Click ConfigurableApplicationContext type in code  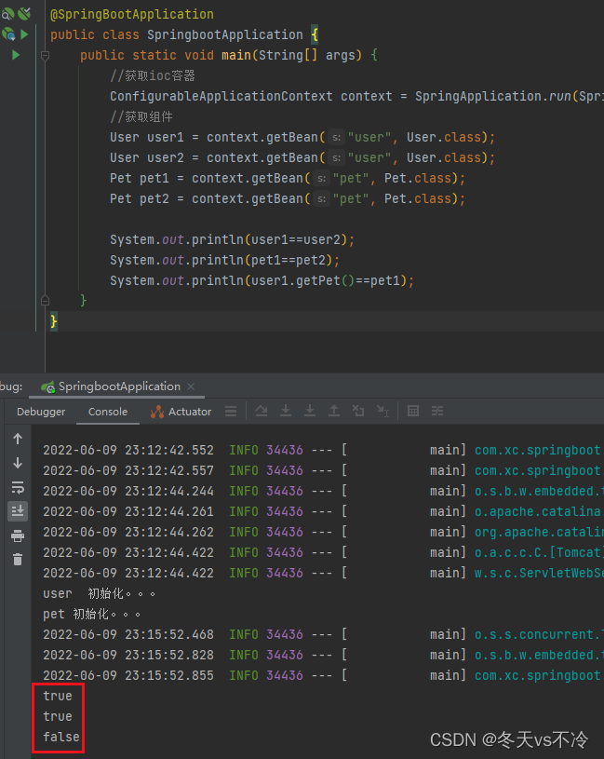click(x=221, y=96)
